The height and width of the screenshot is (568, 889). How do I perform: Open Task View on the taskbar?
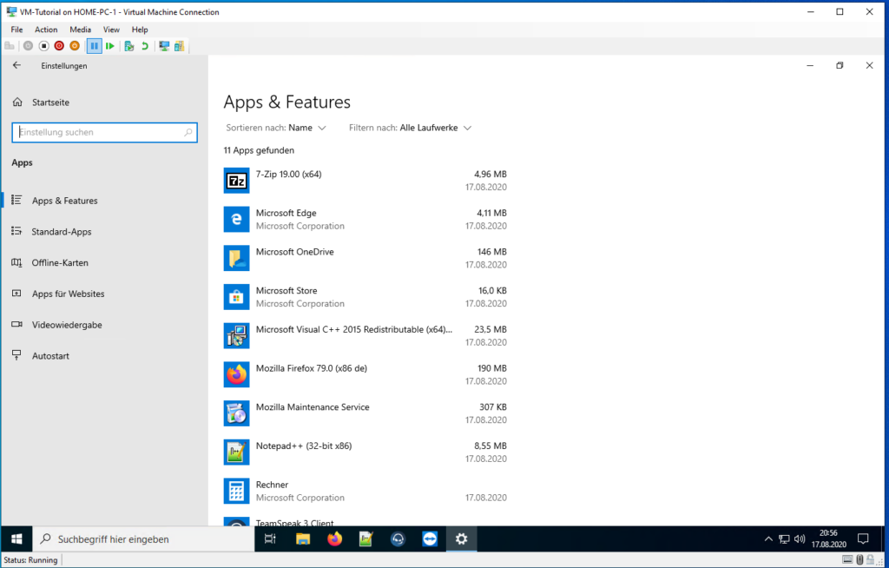(x=271, y=539)
